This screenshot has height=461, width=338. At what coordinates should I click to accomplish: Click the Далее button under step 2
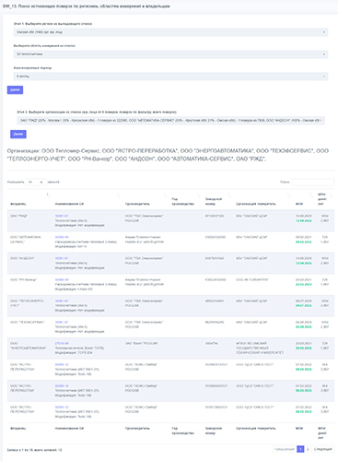click(x=18, y=134)
